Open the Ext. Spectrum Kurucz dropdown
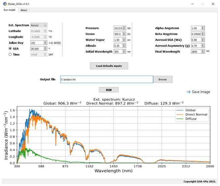This screenshot has width=220, height=186. pyautogui.click(x=39, y=25)
